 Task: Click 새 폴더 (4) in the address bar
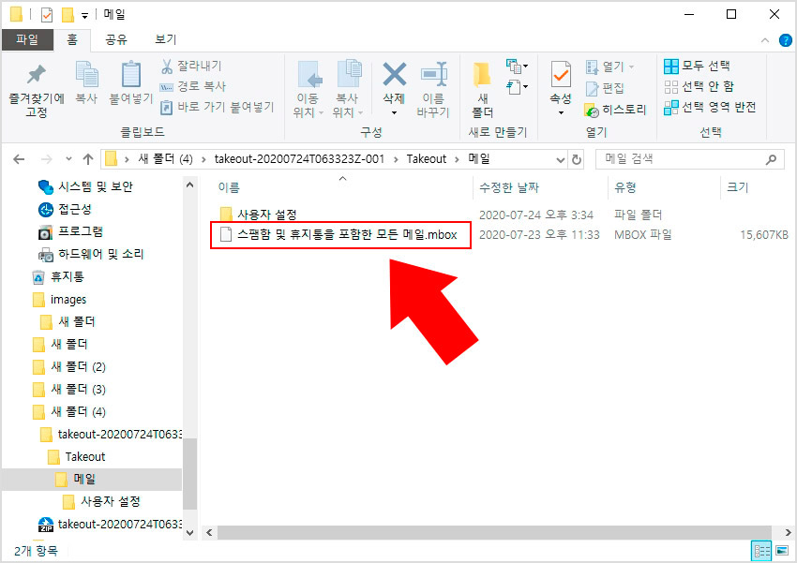click(165, 159)
